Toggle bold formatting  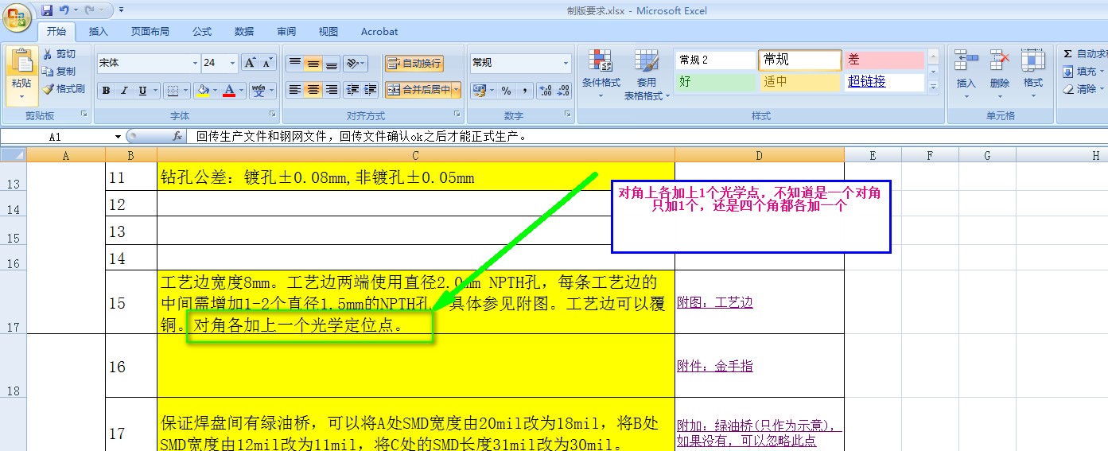106,91
